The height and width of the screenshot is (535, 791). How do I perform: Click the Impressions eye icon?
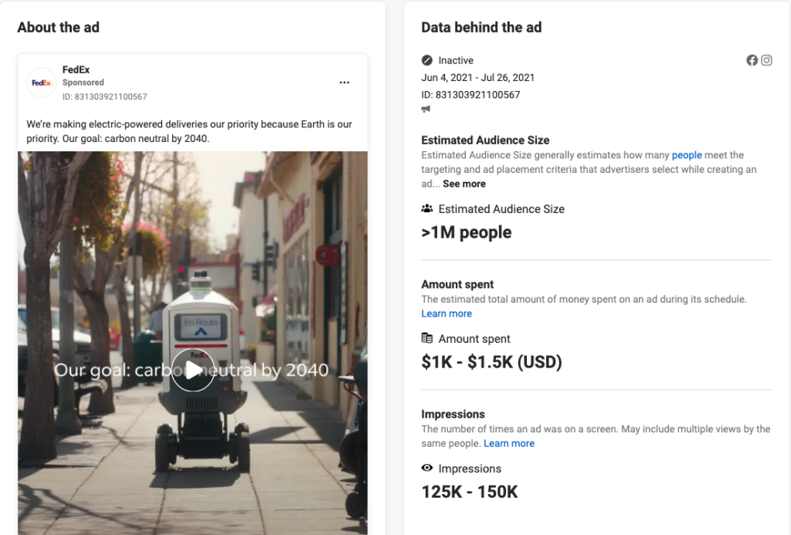click(427, 469)
